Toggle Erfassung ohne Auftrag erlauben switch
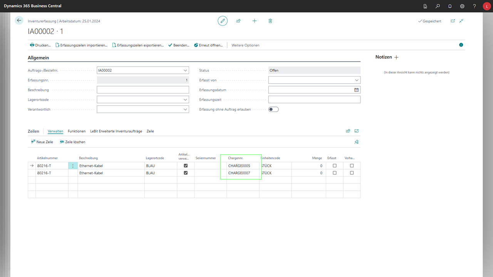Screen dimensions: 493x277 (x=273, y=109)
